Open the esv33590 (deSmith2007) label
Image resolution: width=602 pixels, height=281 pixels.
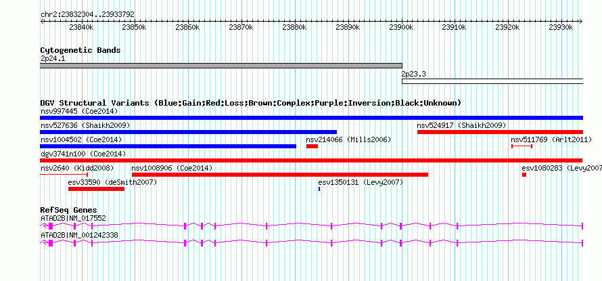coord(112,183)
